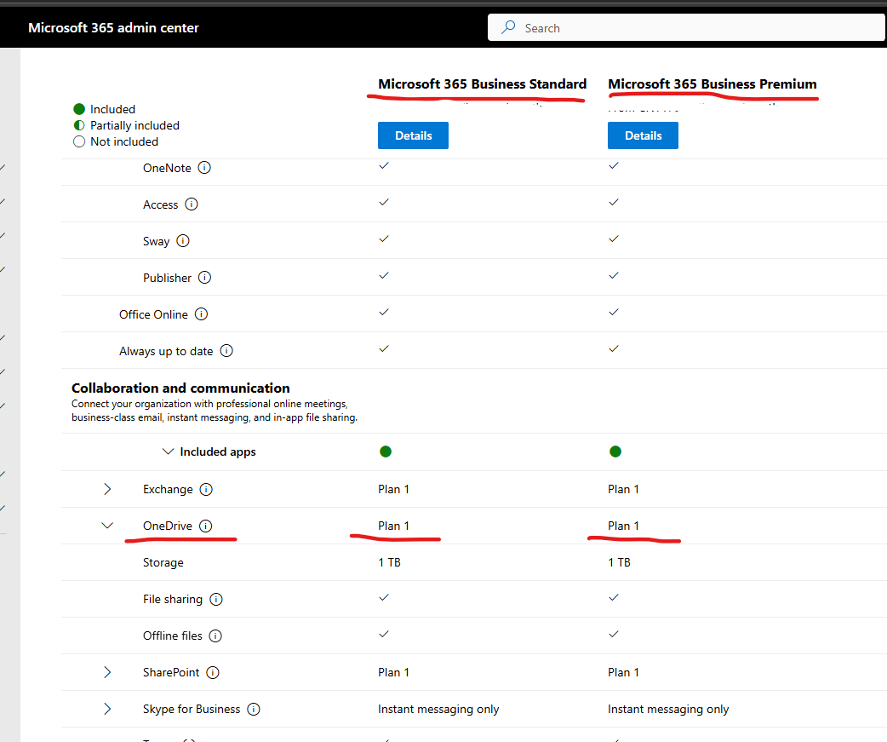
Task: Click 1 TB under Business Premium
Action: (x=619, y=562)
